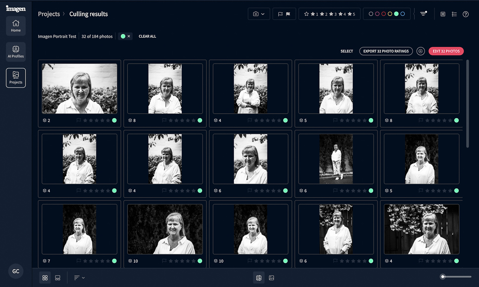The width and height of the screenshot is (479, 287).
Task: Click the checklist view icon in top toolbar
Action: pyautogui.click(x=454, y=14)
